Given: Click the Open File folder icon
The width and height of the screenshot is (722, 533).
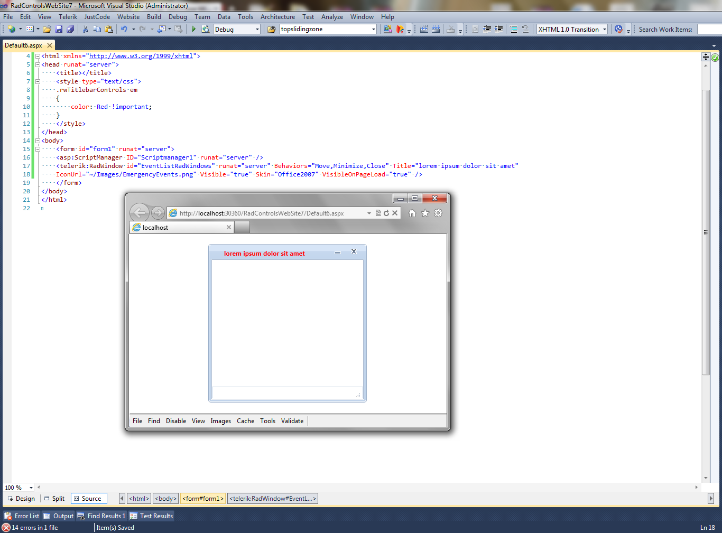Looking at the screenshot, I should pos(47,29).
